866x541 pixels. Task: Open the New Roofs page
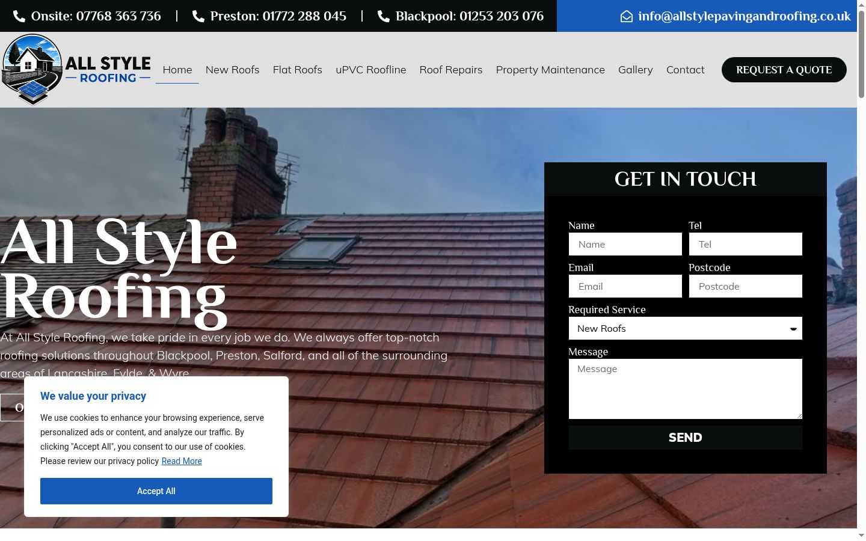tap(232, 70)
